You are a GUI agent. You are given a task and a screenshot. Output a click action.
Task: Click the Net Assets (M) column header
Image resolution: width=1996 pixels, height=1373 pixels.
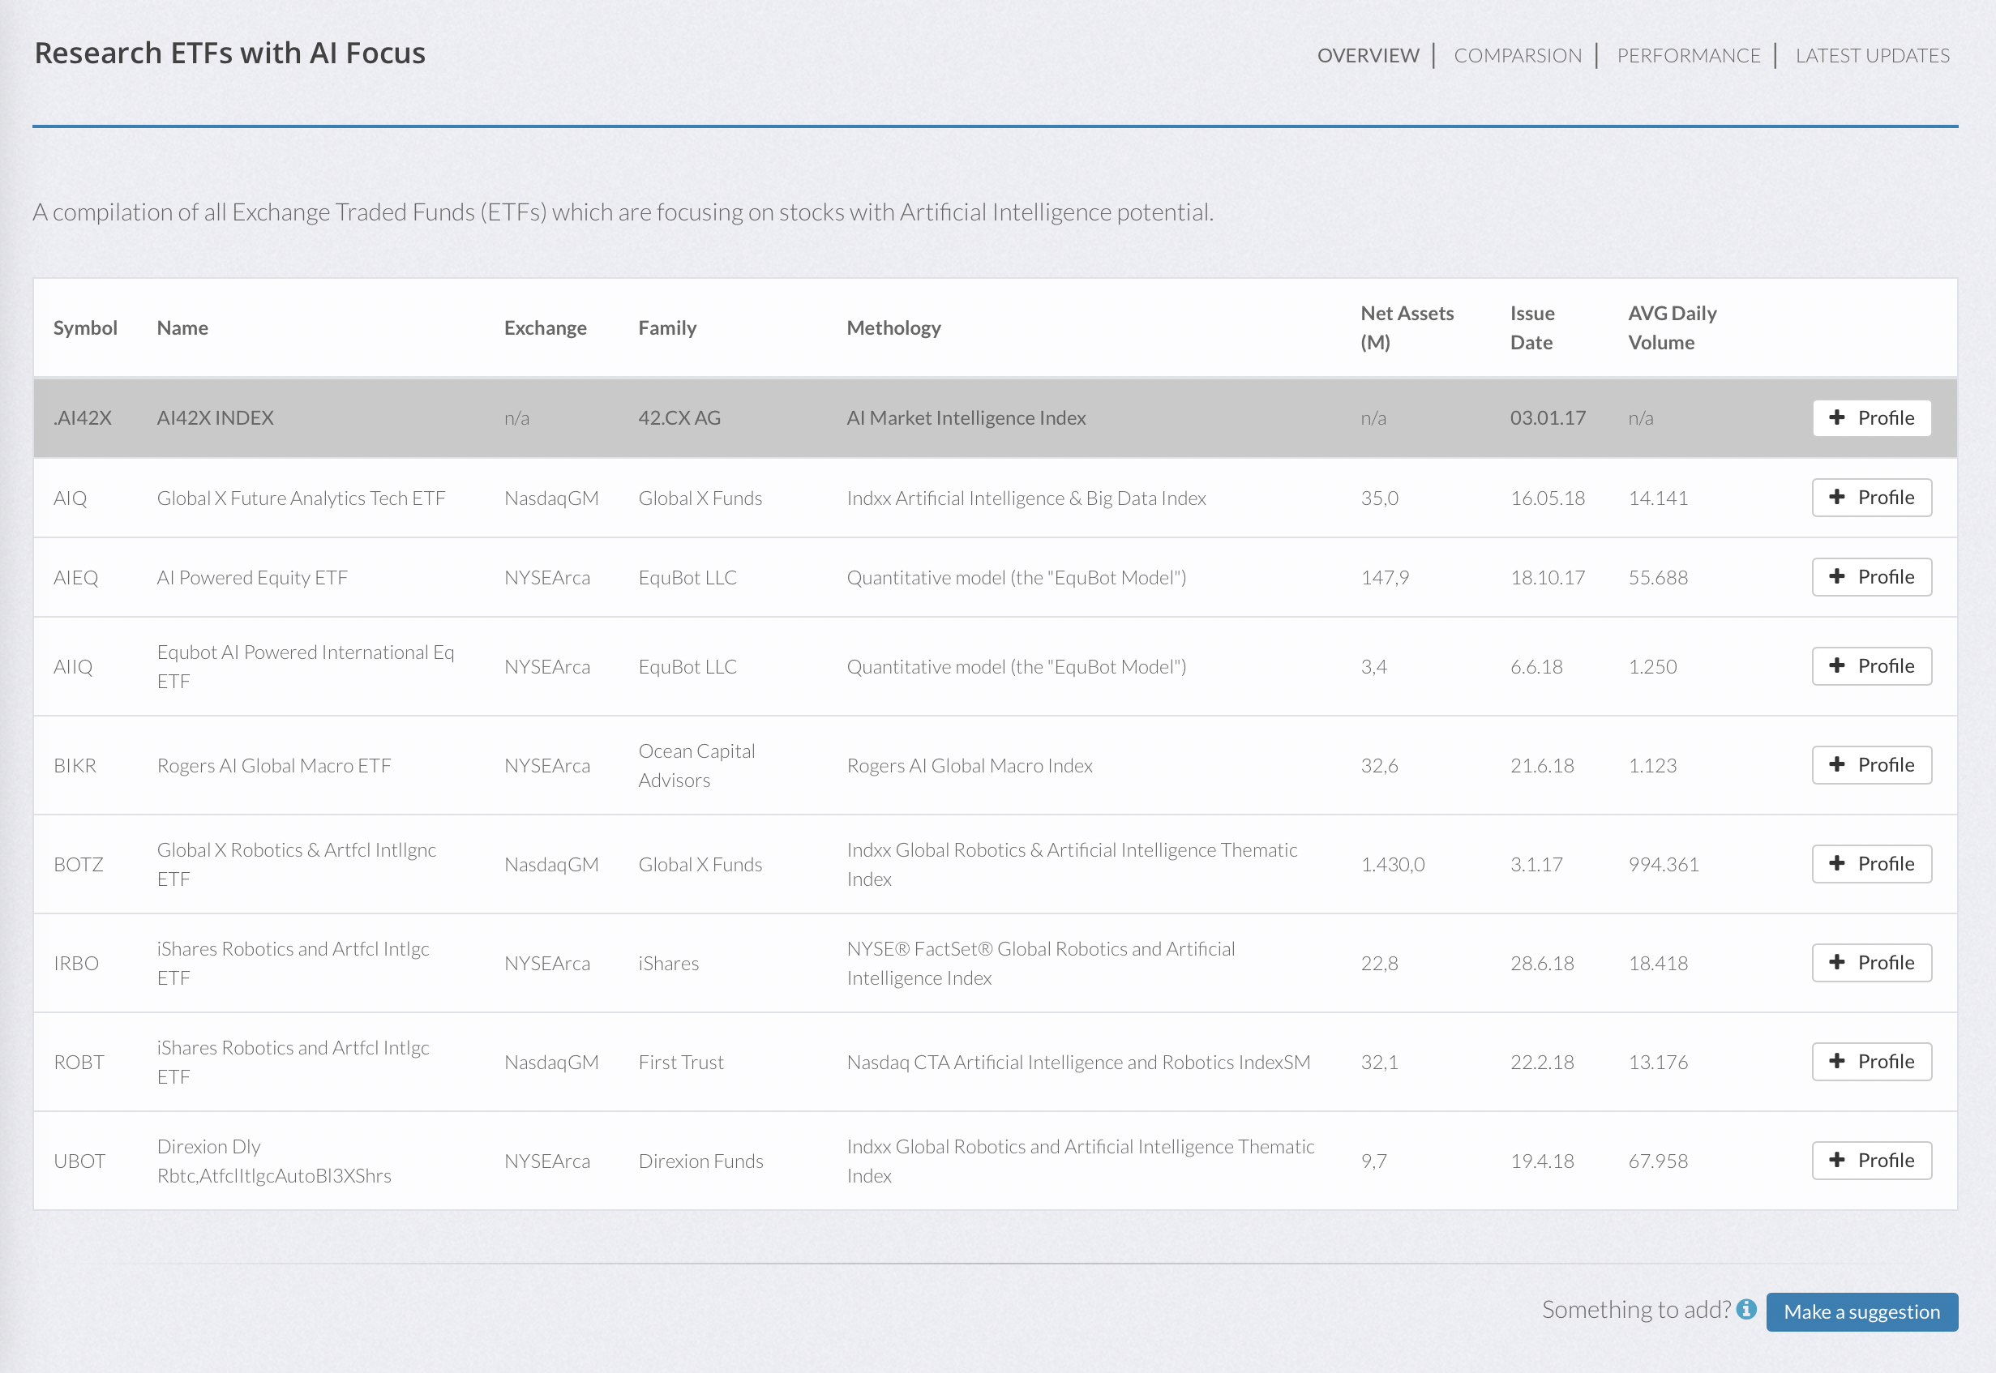pos(1407,327)
